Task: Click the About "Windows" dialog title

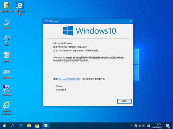Action: [52, 21]
